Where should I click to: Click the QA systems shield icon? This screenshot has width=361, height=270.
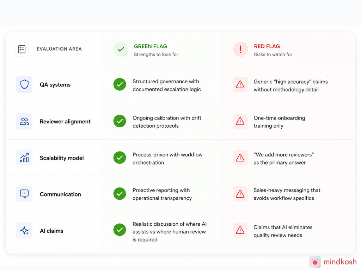tap(24, 84)
